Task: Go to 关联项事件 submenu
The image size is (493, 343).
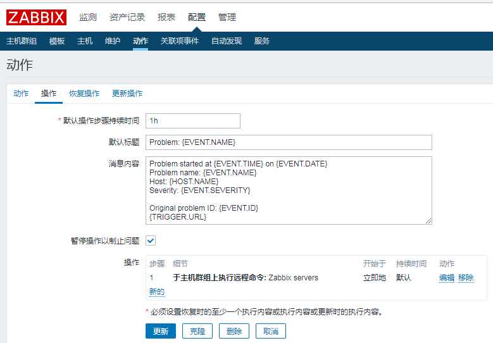Action: coord(180,41)
